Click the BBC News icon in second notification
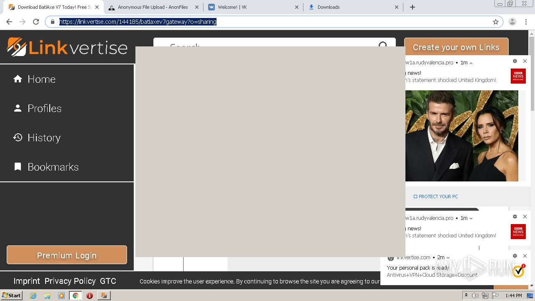This screenshot has height=301, width=535. 518,232
